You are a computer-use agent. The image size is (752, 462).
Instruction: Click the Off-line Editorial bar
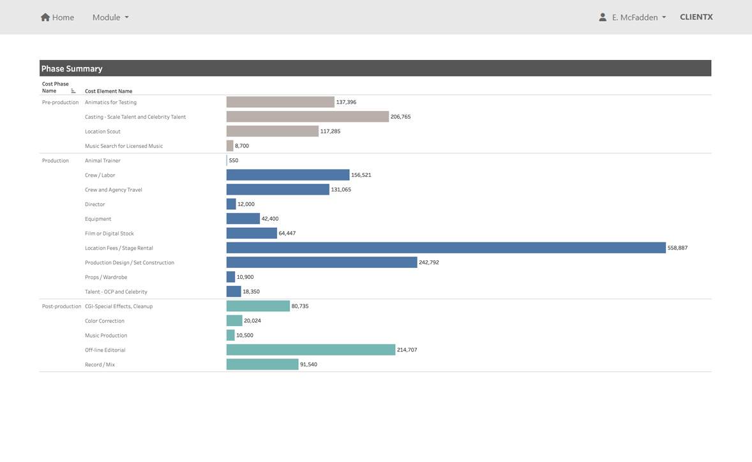(x=311, y=350)
